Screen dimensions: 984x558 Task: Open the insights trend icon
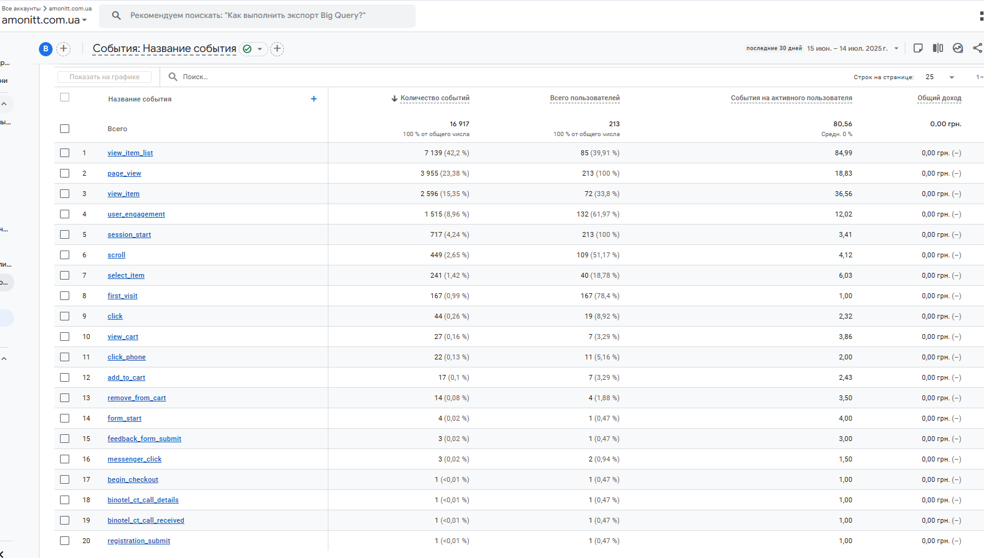click(957, 48)
